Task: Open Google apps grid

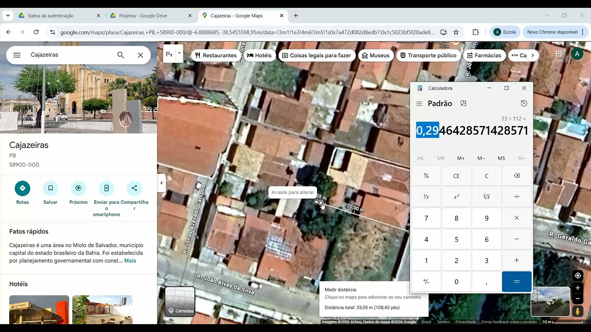Action: (x=559, y=54)
